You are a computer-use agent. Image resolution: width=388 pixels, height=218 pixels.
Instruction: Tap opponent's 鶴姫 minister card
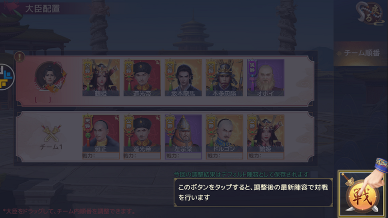point(101,78)
